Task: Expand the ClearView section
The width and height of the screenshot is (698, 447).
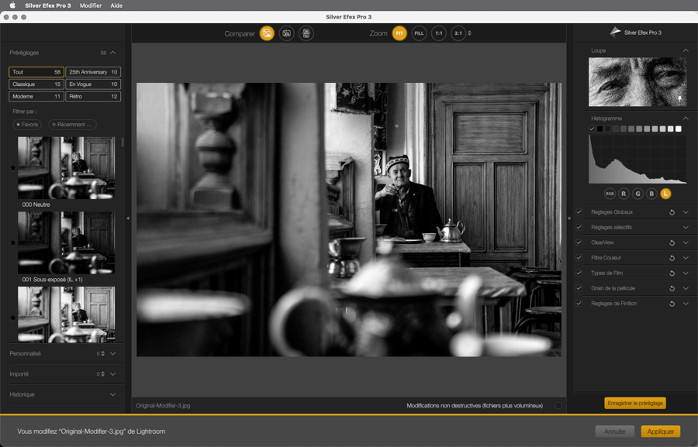Action: pos(686,242)
